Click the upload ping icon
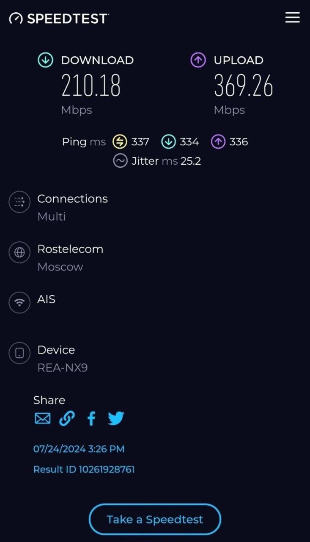 coord(218,142)
